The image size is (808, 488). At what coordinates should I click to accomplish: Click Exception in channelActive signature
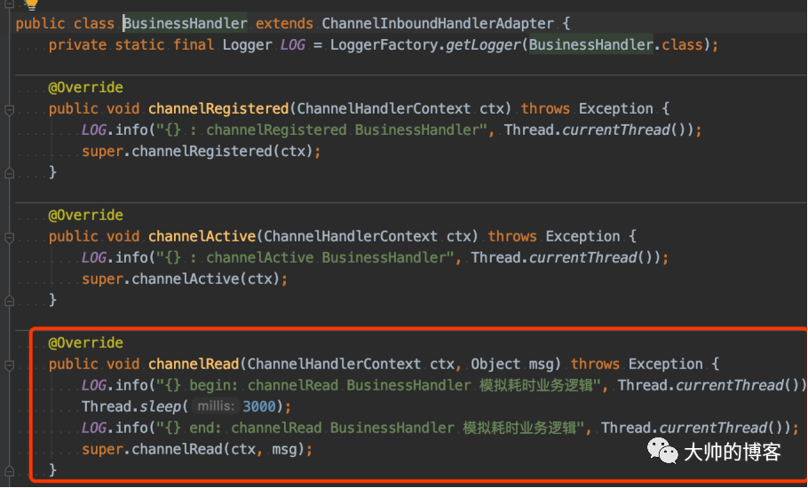tap(582, 236)
